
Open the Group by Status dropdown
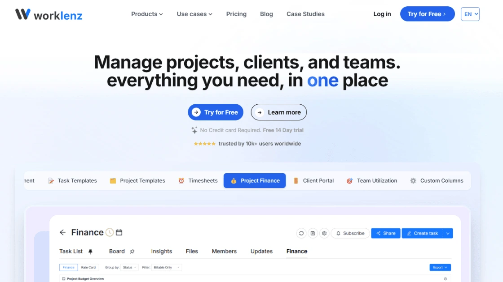click(129, 267)
